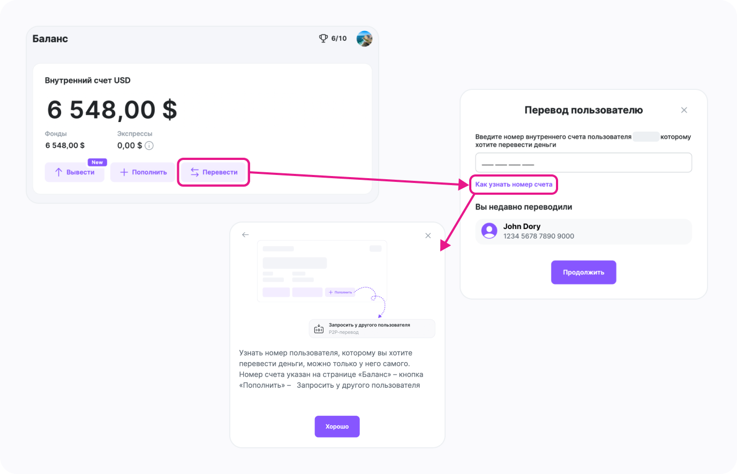737x474 pixels.
Task: Open the user profile avatar
Action: click(x=364, y=39)
